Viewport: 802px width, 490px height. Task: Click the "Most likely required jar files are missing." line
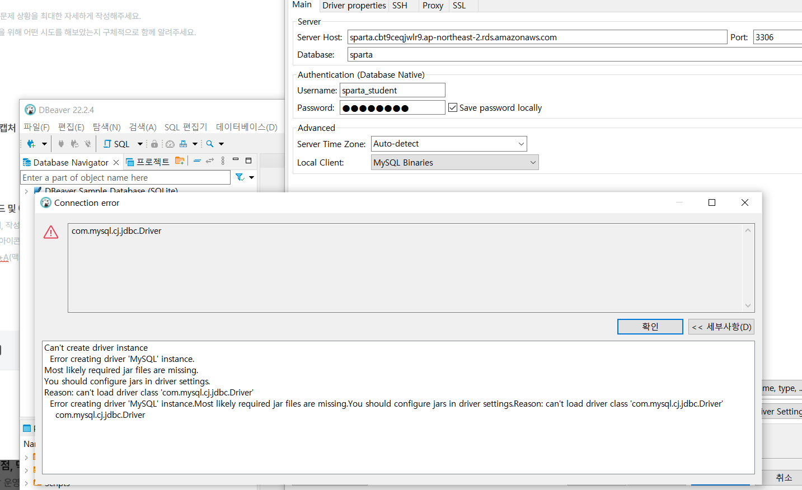[x=121, y=370]
